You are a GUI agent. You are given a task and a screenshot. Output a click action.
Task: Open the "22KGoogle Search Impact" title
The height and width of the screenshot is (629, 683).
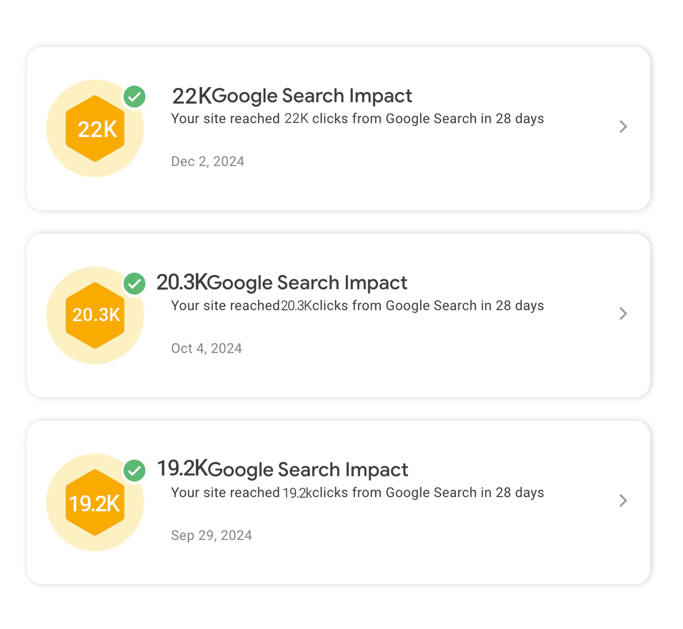[292, 96]
